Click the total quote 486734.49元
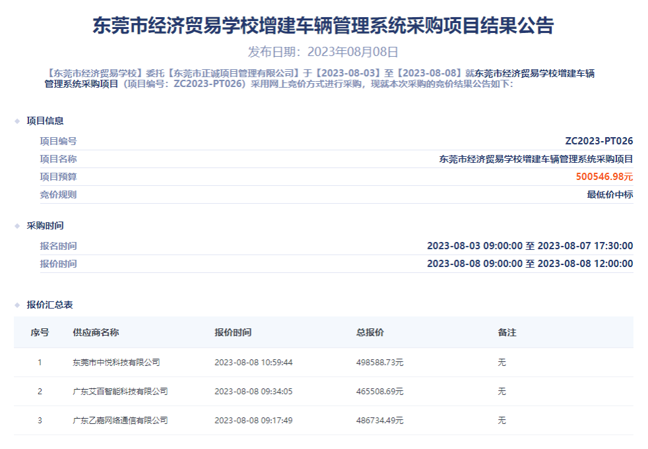 (x=380, y=421)
